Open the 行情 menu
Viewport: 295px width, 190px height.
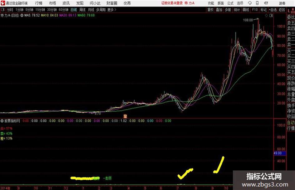point(39,3)
